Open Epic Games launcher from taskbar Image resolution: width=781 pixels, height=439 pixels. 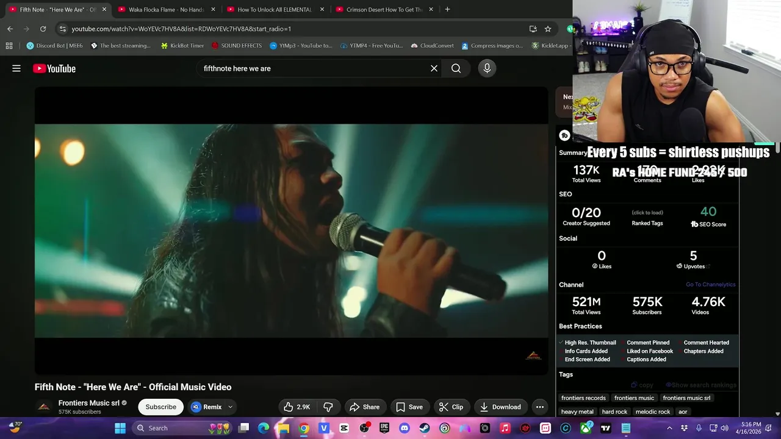tap(384, 428)
